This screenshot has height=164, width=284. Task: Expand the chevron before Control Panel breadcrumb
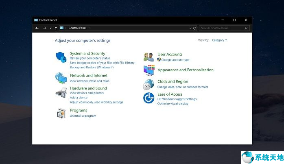click(x=66, y=28)
